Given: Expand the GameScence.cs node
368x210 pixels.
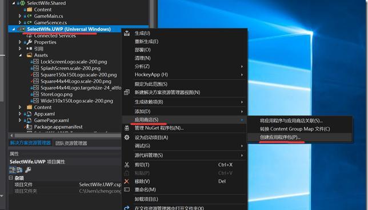Looking at the screenshot, I should click(20, 22).
